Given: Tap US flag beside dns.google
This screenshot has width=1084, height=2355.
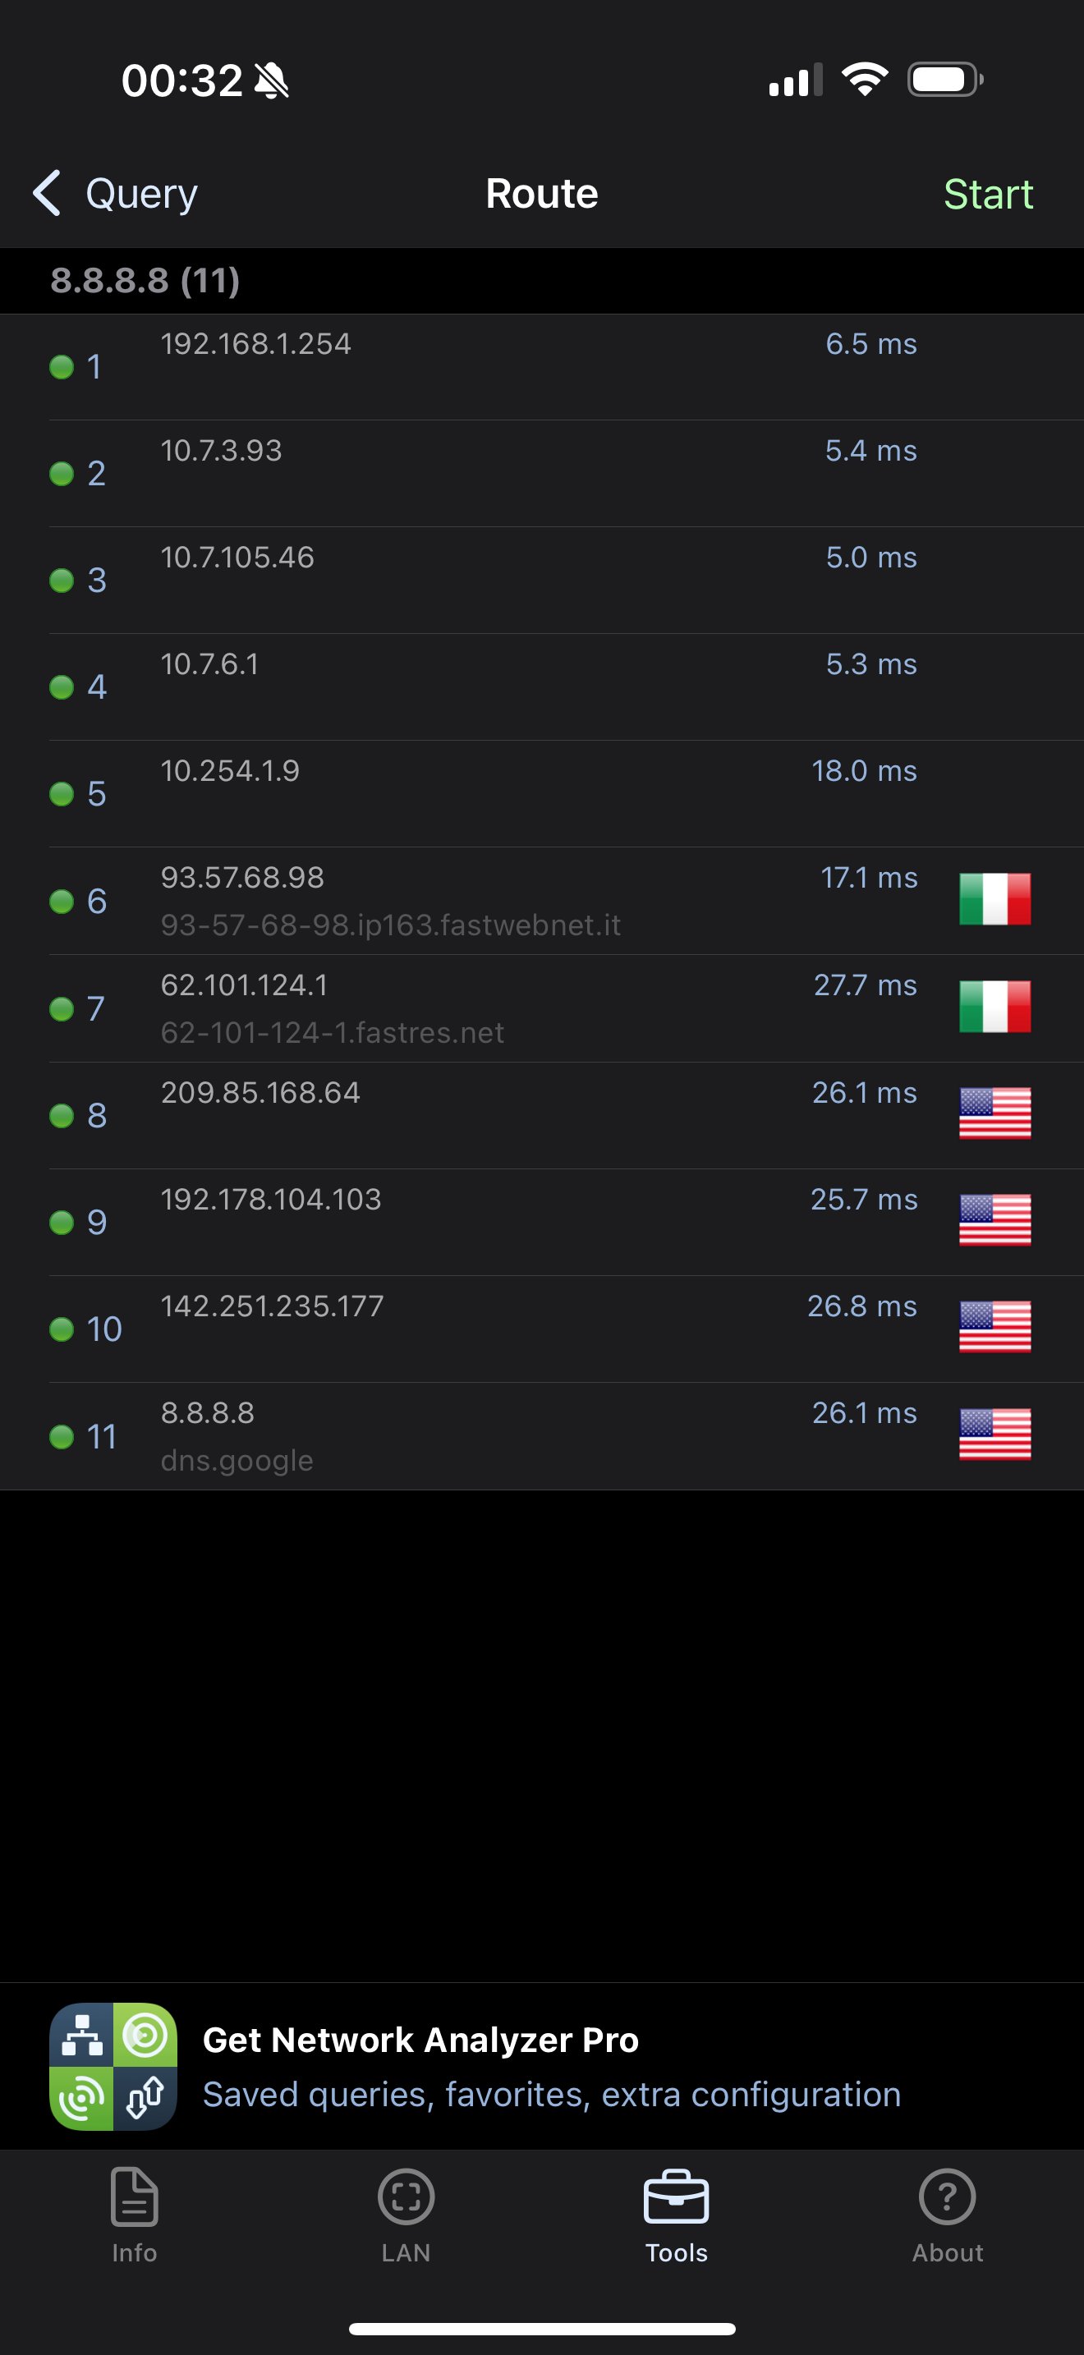Looking at the screenshot, I should [x=994, y=1435].
